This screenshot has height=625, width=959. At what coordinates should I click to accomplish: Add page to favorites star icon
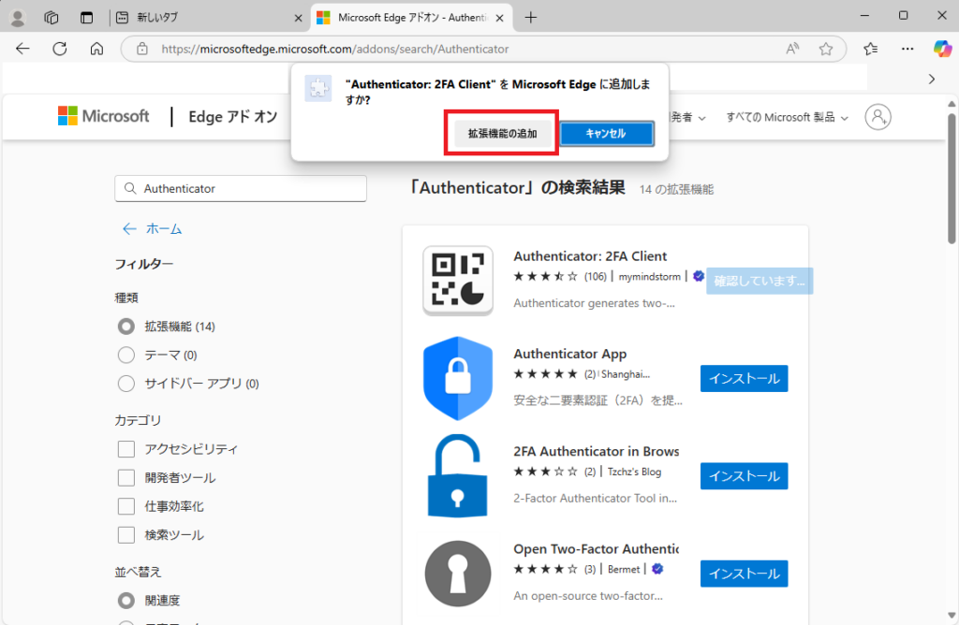[826, 49]
